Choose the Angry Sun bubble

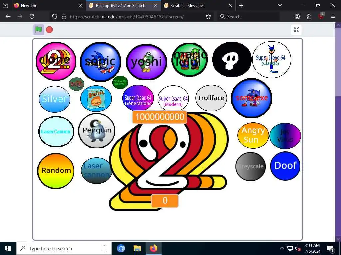click(x=253, y=135)
